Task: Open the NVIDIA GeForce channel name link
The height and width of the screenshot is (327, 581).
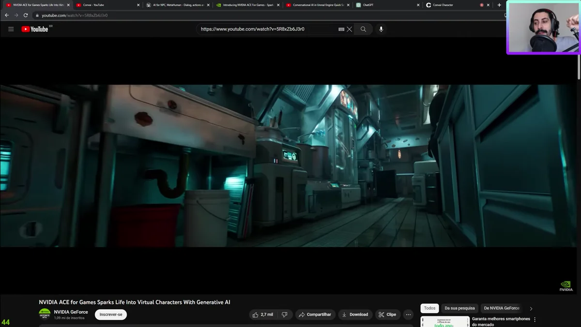Action: (x=71, y=312)
